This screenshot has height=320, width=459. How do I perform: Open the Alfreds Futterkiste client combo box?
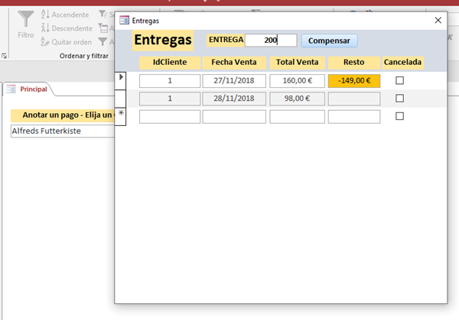(61, 131)
